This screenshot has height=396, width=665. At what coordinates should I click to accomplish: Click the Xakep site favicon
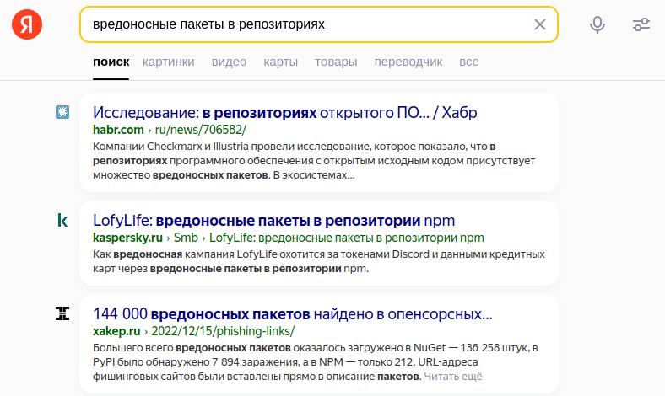(x=62, y=314)
